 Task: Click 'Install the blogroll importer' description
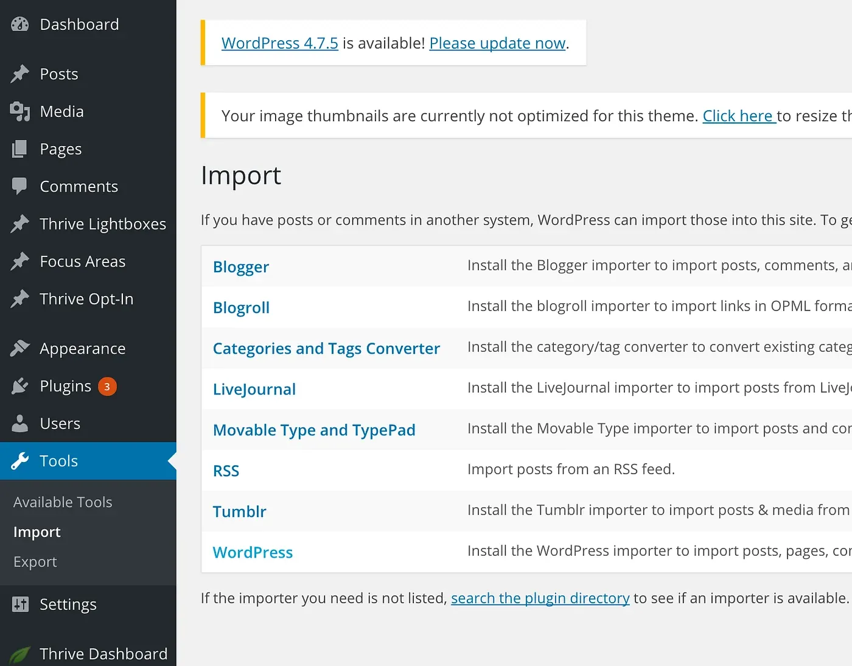[660, 306]
